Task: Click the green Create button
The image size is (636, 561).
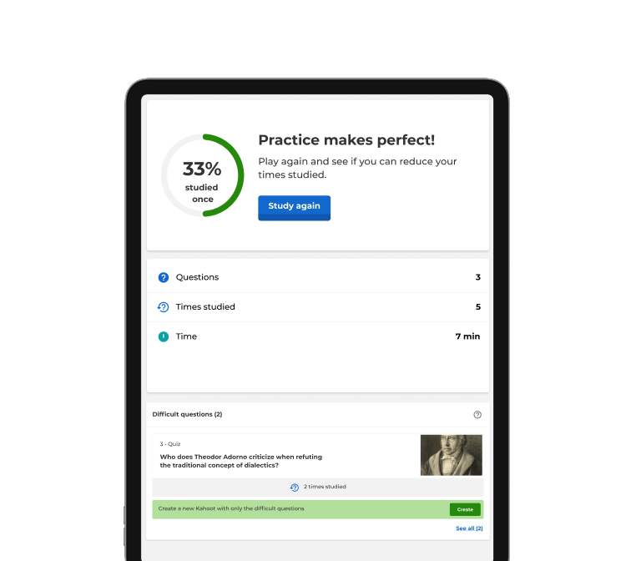Action: pyautogui.click(x=465, y=509)
